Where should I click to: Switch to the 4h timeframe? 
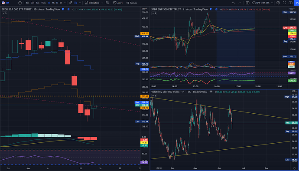[53, 3]
